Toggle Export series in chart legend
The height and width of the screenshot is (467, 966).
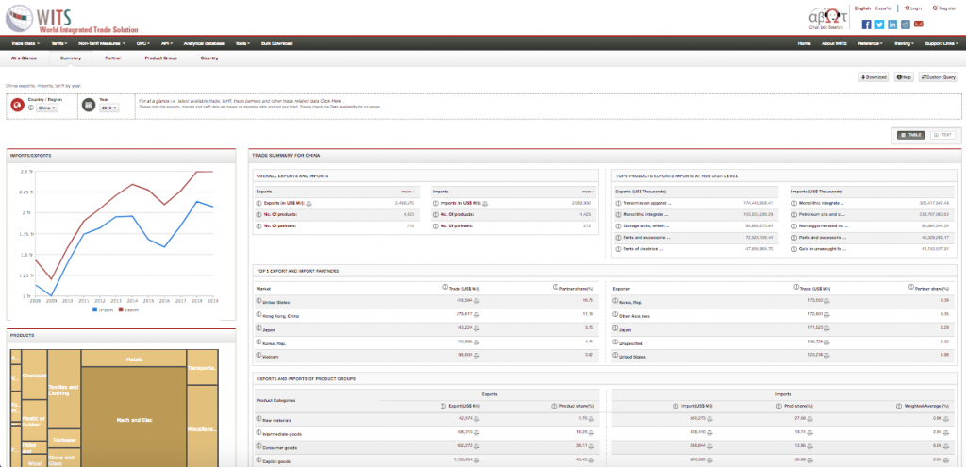tap(128, 309)
